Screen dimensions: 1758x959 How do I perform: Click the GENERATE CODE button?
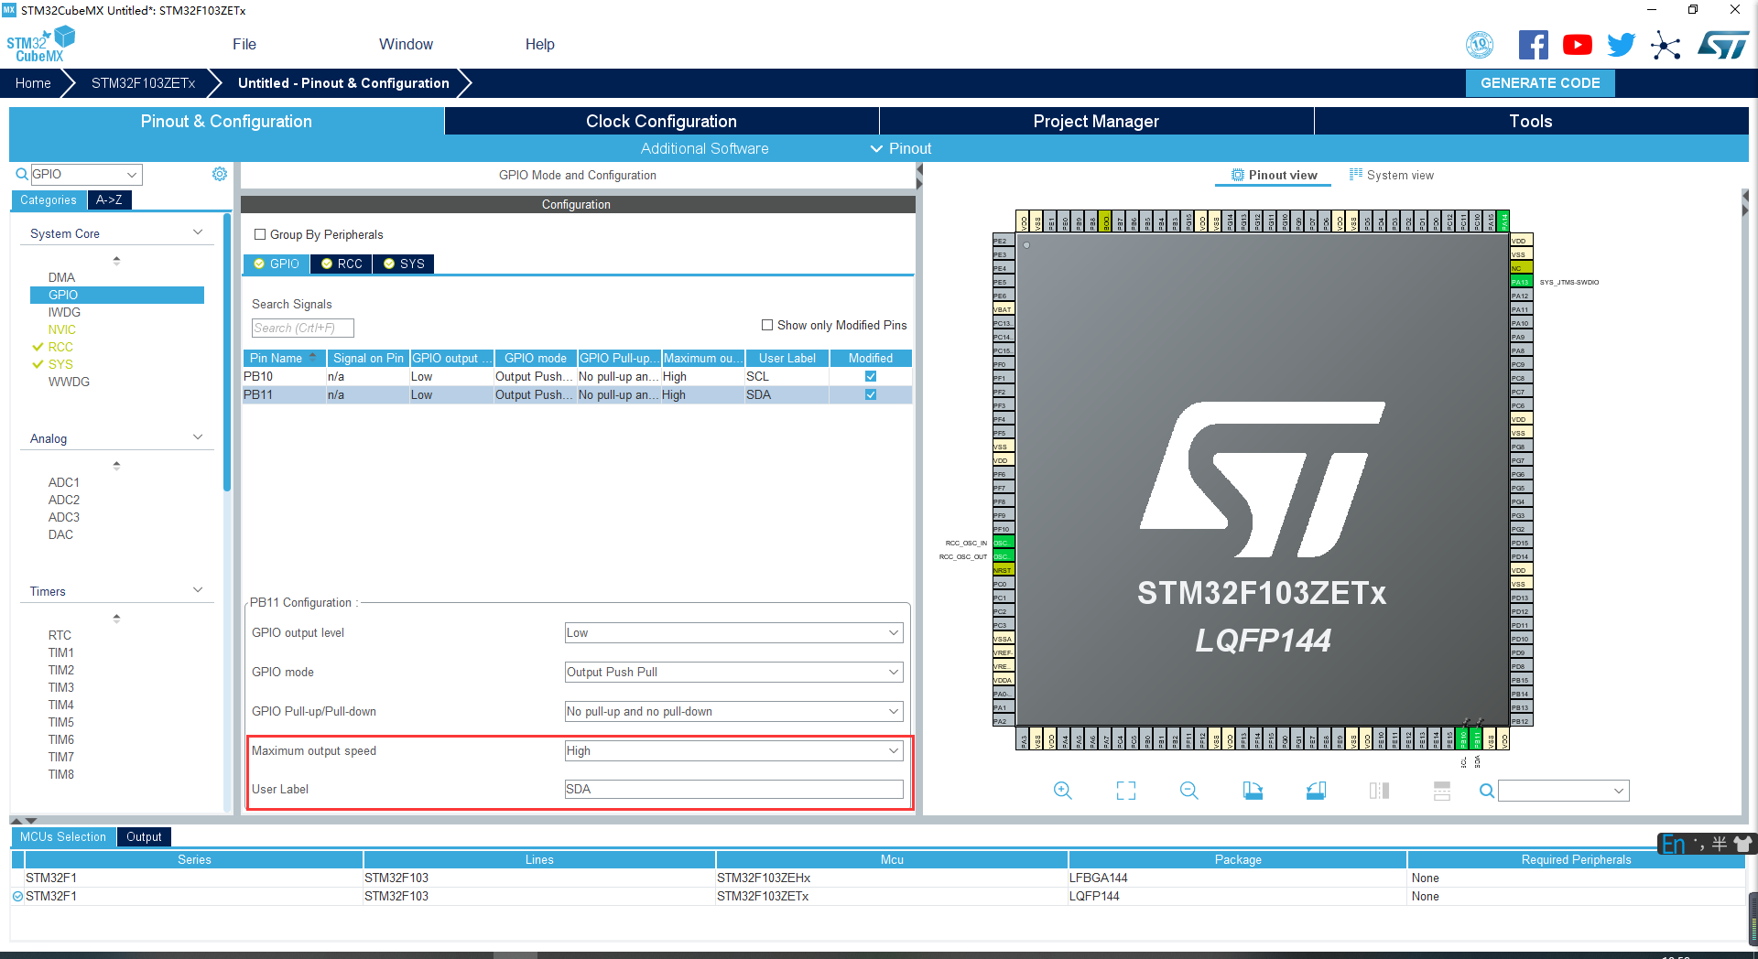click(1540, 82)
